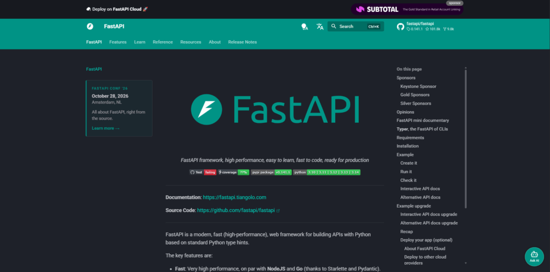The height and width of the screenshot is (272, 550).
Task: Jump to Alternative API docs upgrade section
Action: click(x=429, y=223)
